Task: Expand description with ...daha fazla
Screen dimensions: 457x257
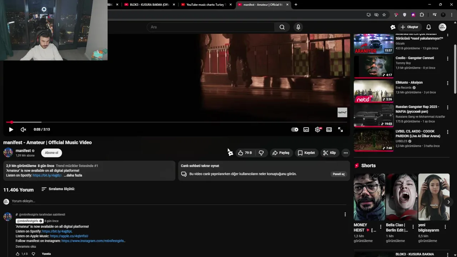Action: coord(73,175)
